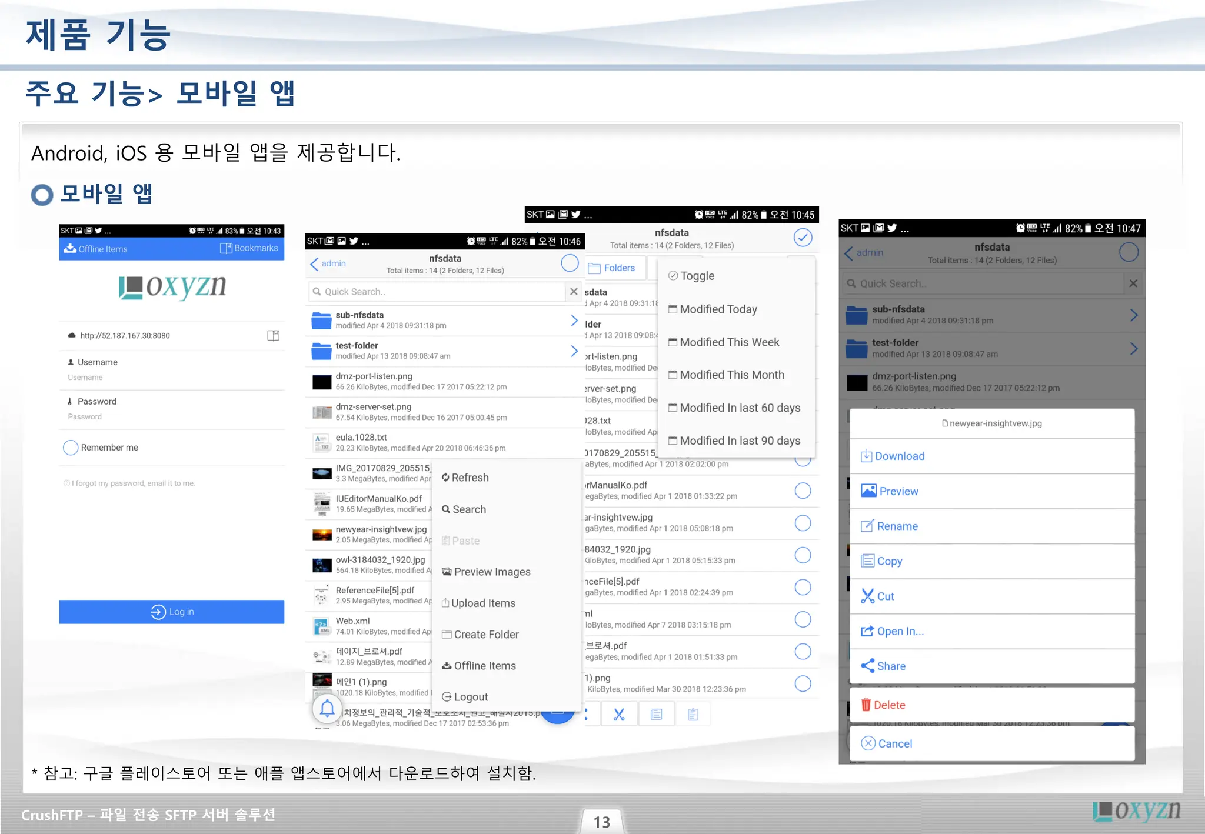Viewport: 1205px width, 834px height.
Task: Toggle select-all circle in nfsdata header
Action: [x=570, y=263]
